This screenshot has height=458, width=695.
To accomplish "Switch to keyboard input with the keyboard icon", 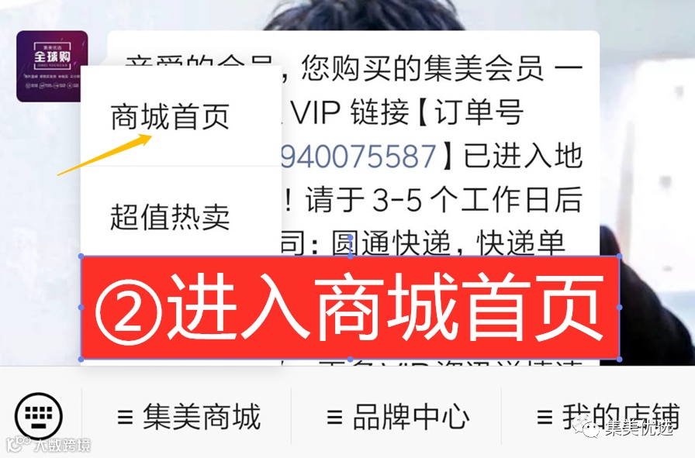I will point(39,416).
